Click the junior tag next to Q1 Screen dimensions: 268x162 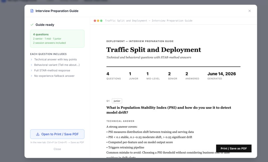click(117, 101)
